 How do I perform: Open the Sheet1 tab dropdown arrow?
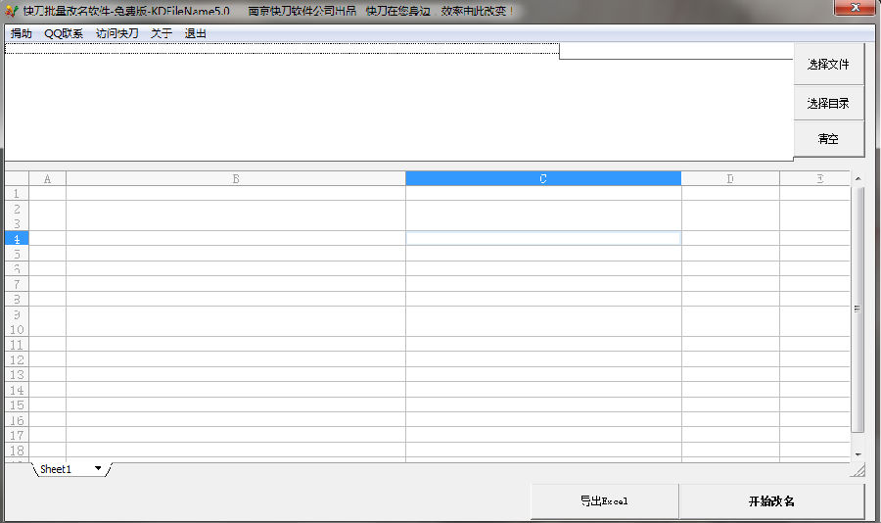click(98, 468)
